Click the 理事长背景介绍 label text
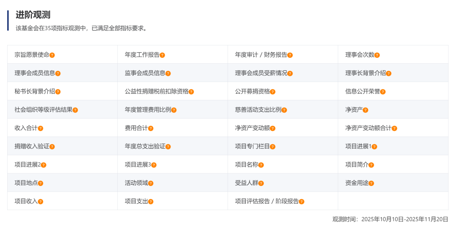 (x=366, y=73)
